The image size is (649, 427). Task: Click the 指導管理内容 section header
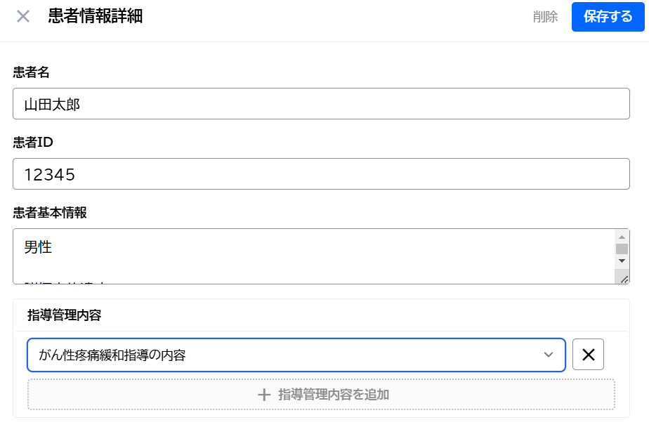(x=64, y=315)
